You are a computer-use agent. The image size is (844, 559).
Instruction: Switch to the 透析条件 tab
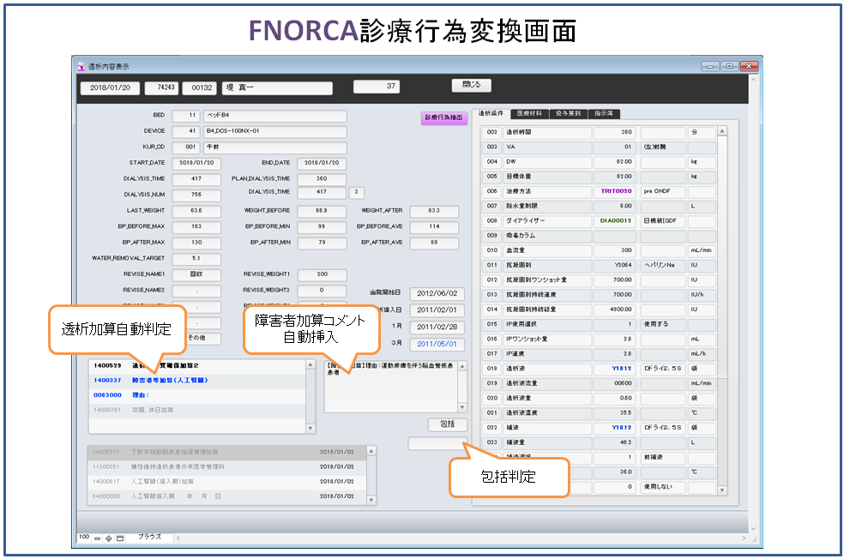pyautogui.click(x=491, y=113)
